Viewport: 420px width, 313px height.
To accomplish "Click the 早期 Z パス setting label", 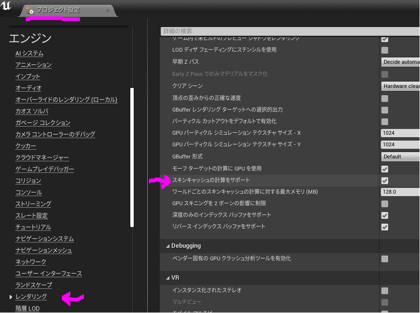I will click(x=185, y=62).
